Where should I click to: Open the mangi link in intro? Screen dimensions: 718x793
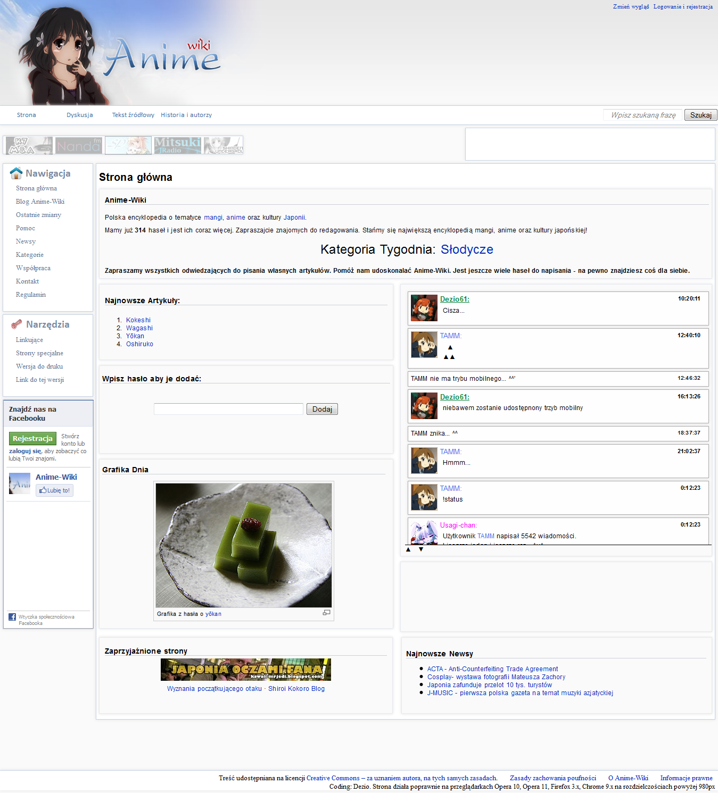tap(213, 218)
